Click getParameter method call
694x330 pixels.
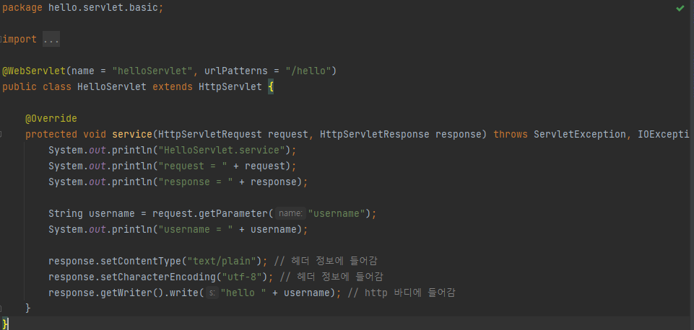[233, 214]
